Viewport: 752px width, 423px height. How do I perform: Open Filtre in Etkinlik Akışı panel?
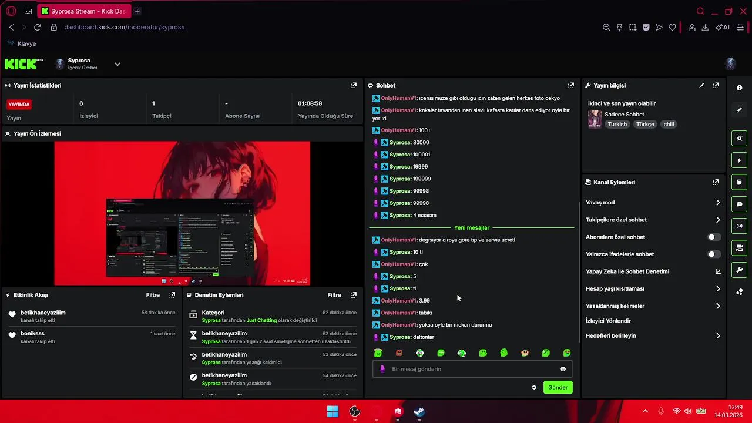pos(153,295)
